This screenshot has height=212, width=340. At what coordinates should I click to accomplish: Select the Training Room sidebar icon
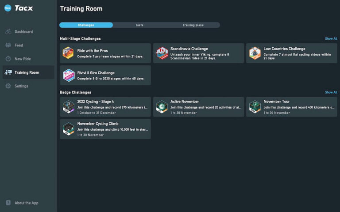8,72
